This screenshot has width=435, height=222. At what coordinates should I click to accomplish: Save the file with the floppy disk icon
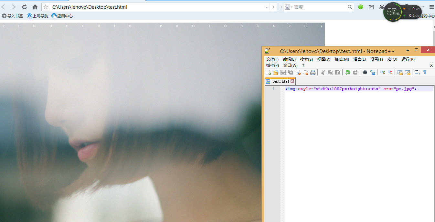(x=283, y=72)
